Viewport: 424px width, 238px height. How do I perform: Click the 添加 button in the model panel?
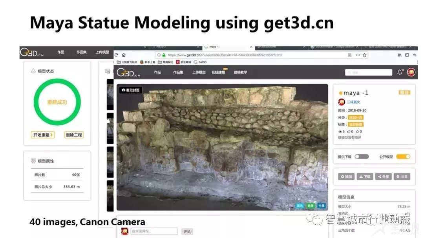tap(346, 177)
